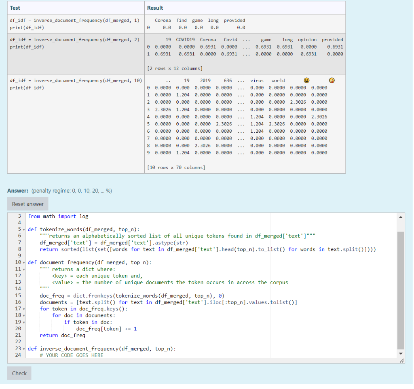Collapse the document_frequency function on line 10
Image resolution: width=414 pixels, height=389 pixels.
click(25, 262)
